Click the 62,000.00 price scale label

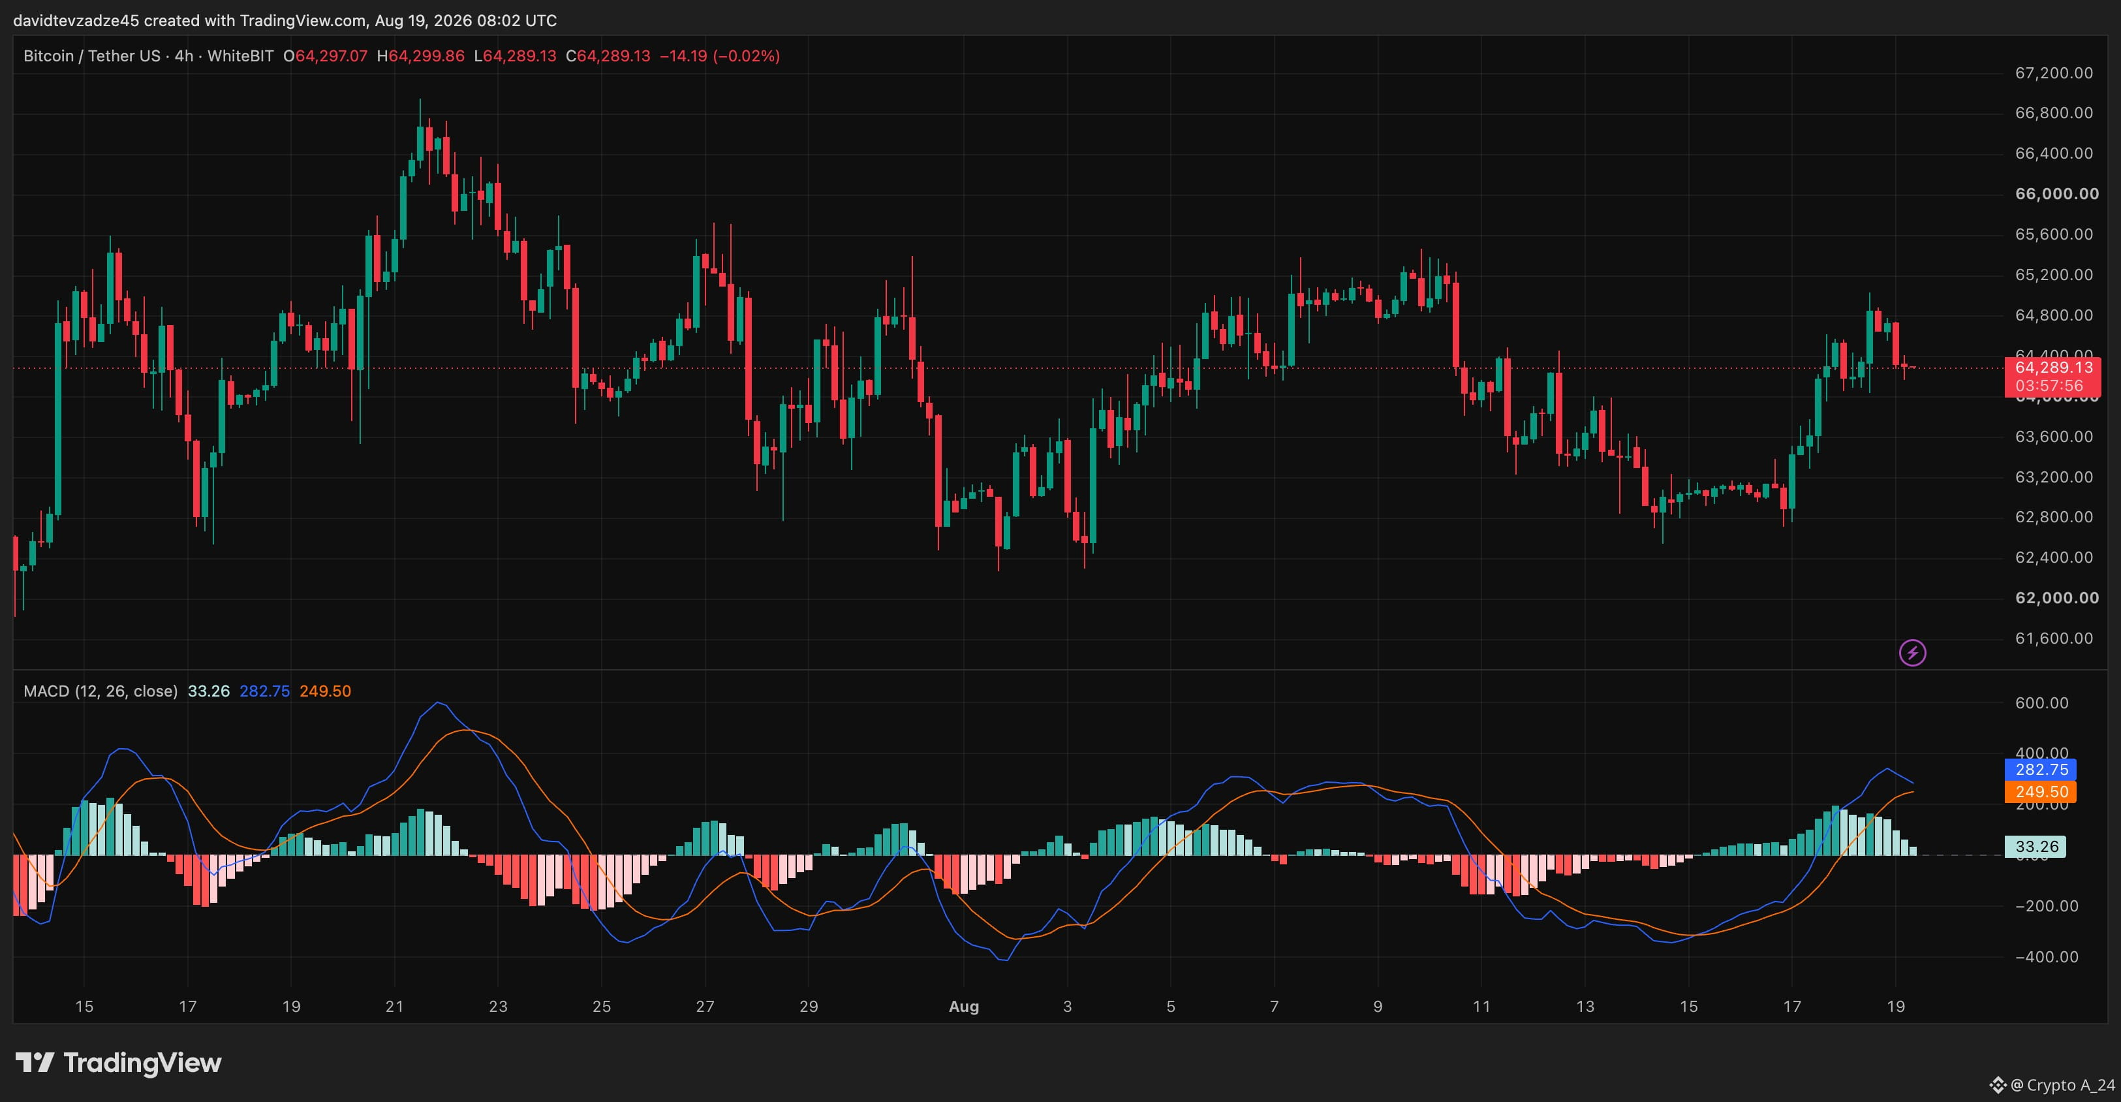click(2057, 598)
